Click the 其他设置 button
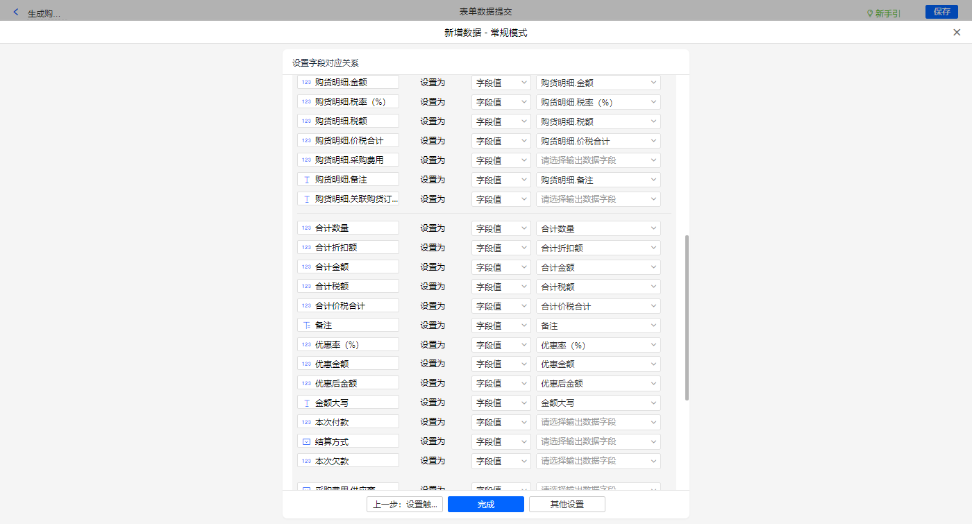This screenshot has height=524, width=972. [567, 505]
